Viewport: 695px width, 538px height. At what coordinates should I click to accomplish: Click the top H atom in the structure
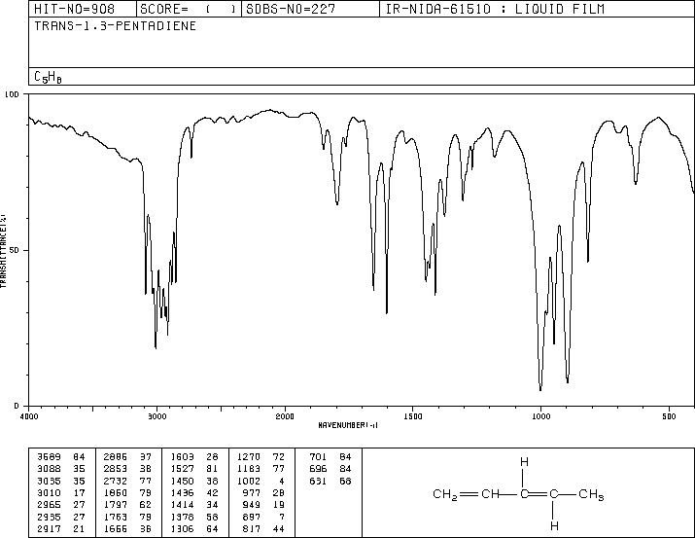tap(523, 462)
